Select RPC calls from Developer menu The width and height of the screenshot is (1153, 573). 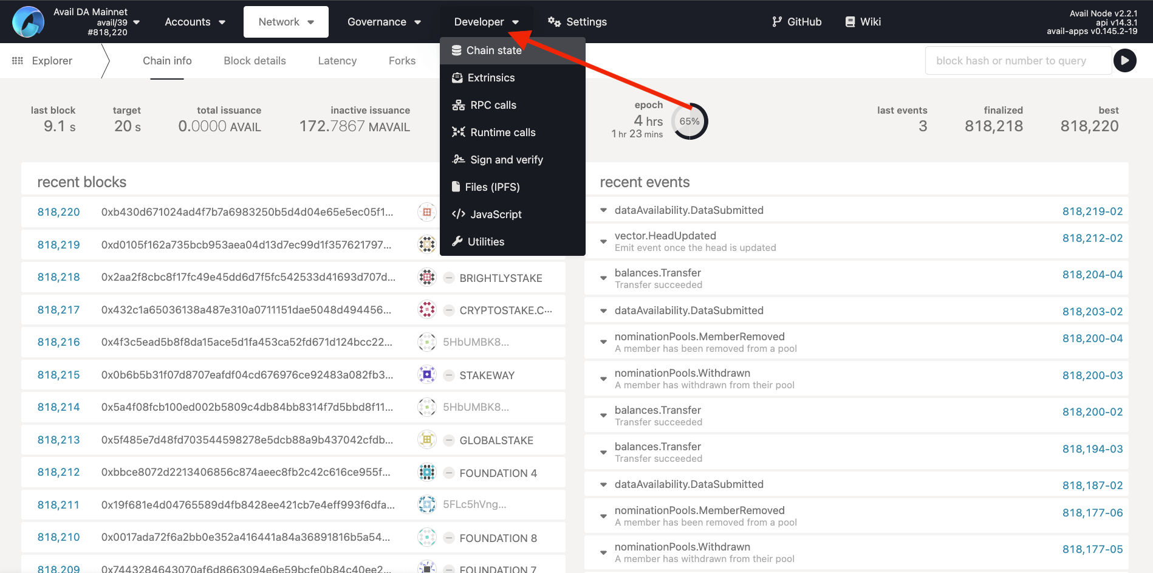(493, 105)
